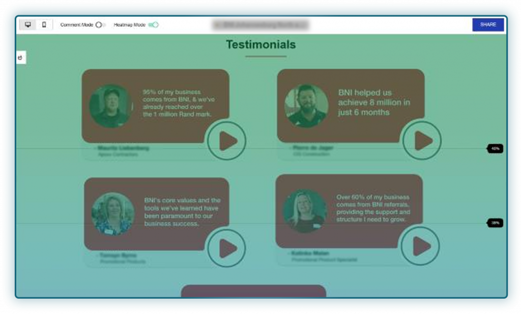Open the small tab on left page edge
The width and height of the screenshot is (521, 314).
point(21,58)
